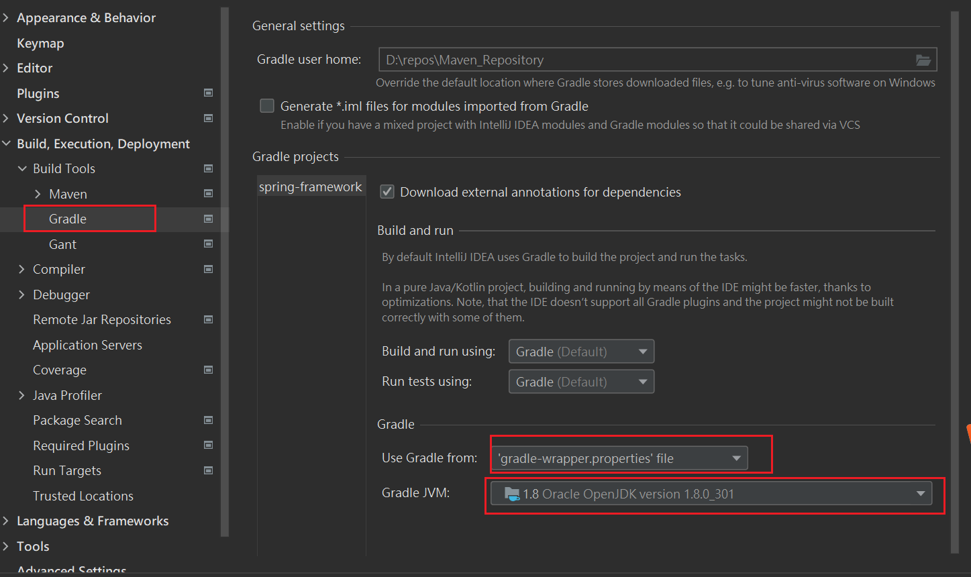Click project-level icon beside Maven

tap(209, 194)
